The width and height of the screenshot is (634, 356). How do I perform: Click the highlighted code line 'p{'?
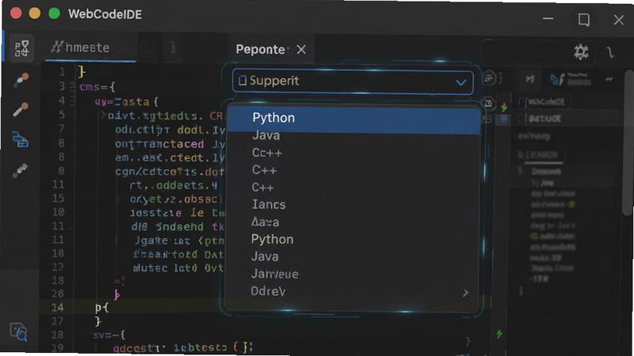(x=102, y=308)
